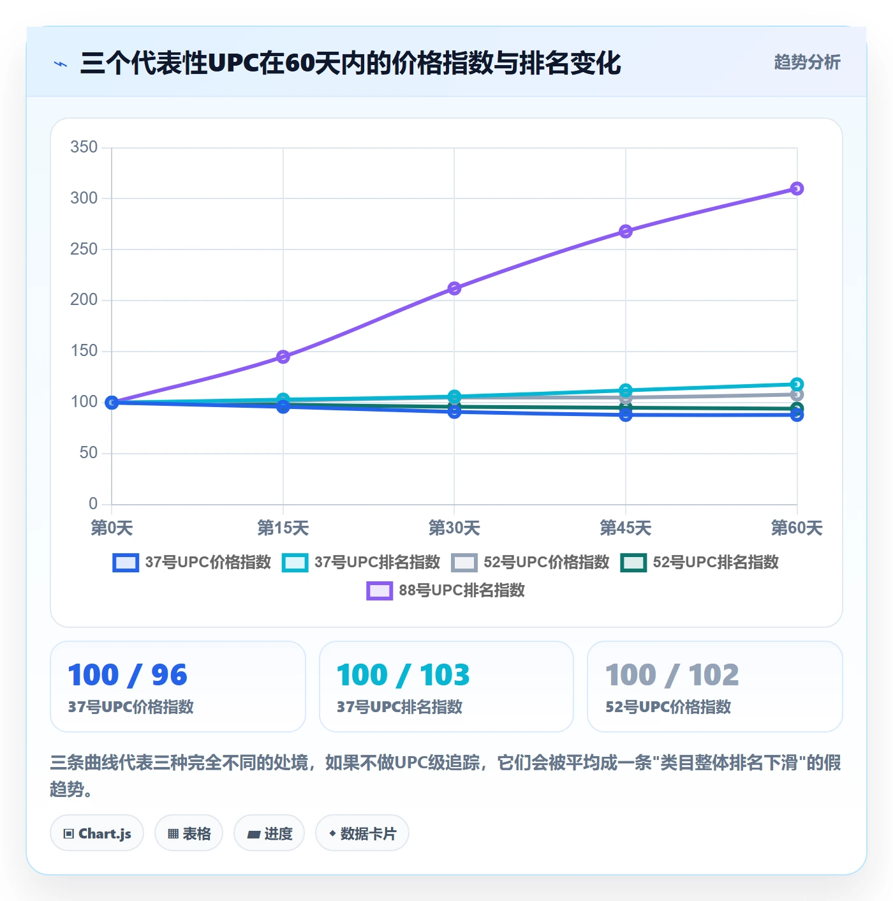This screenshot has height=901, width=893.
Task: Click the purple 88号UPC point at 第60天
Action: [x=797, y=189]
